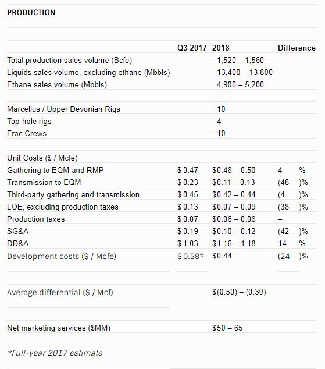
Task: Click the Difference column header
Action: (x=297, y=48)
